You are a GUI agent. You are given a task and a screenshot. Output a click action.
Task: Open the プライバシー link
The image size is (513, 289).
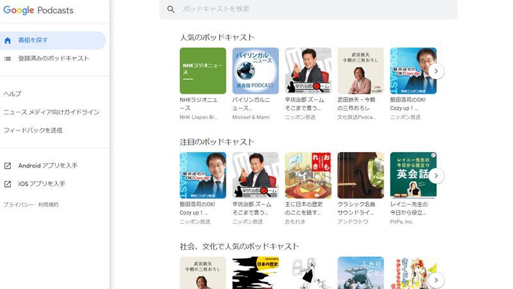(x=19, y=205)
